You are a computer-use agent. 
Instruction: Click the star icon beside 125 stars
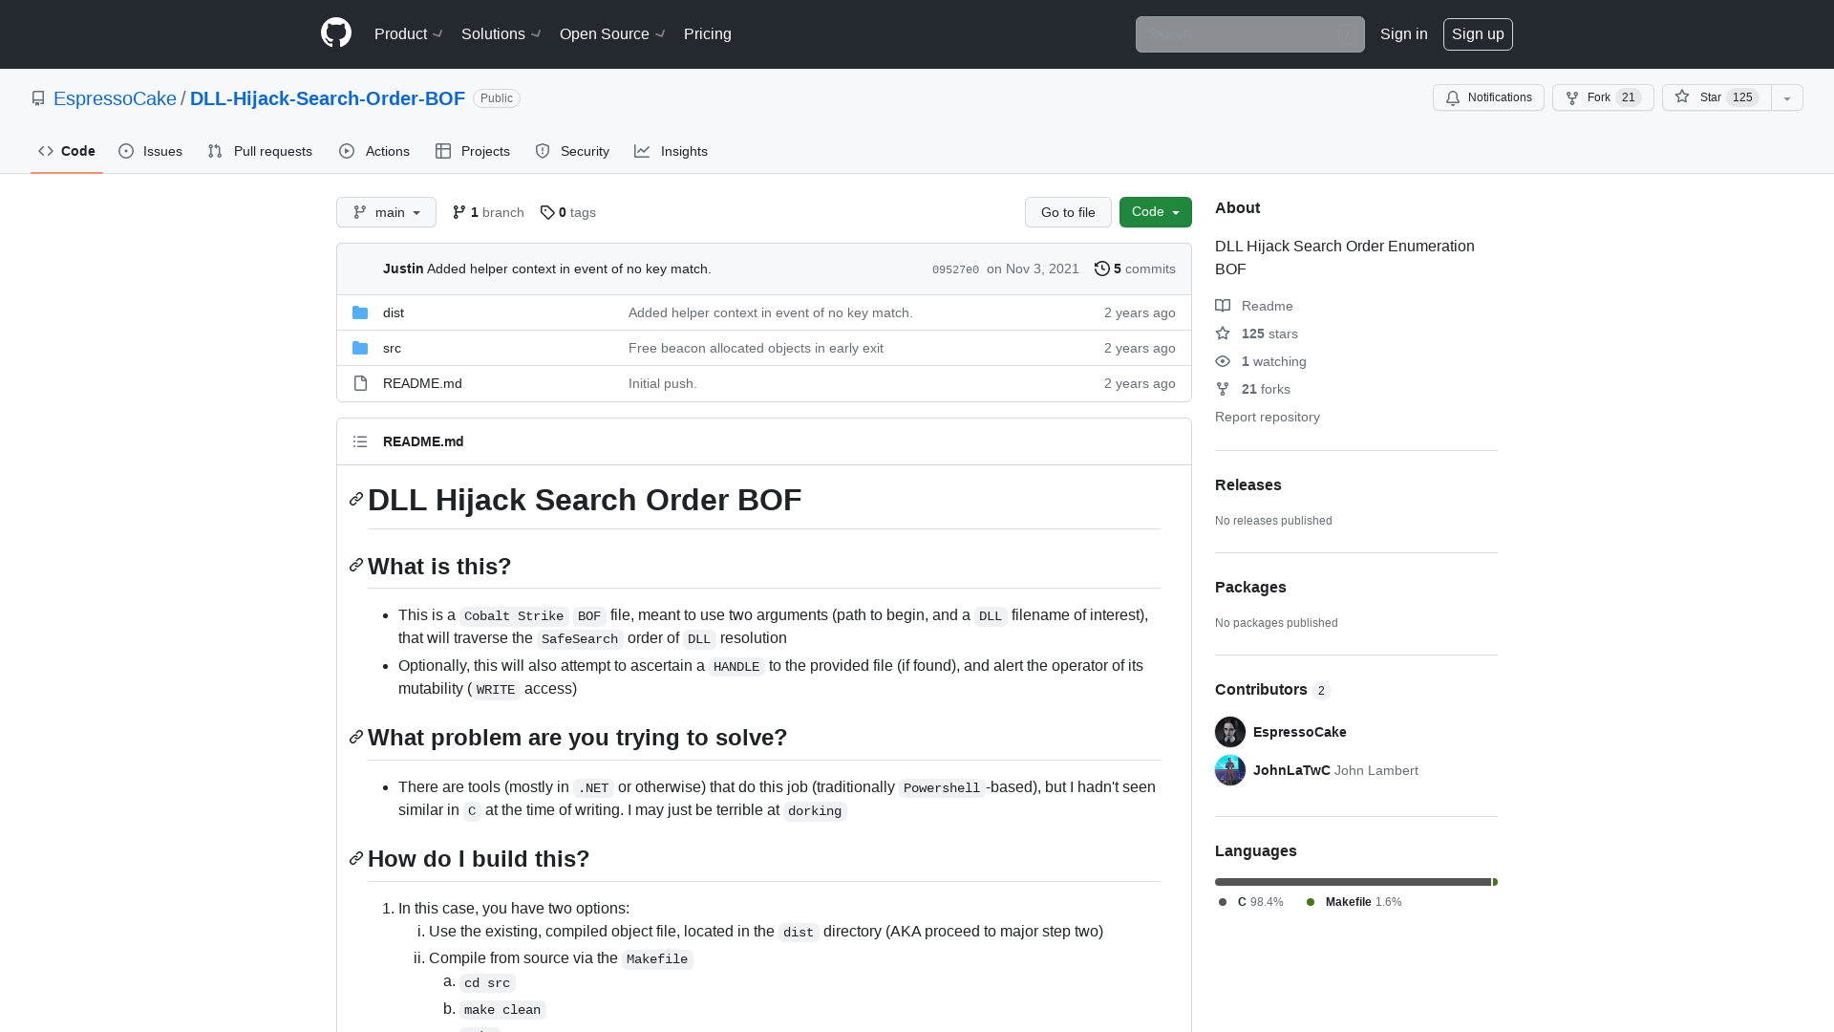1223,333
